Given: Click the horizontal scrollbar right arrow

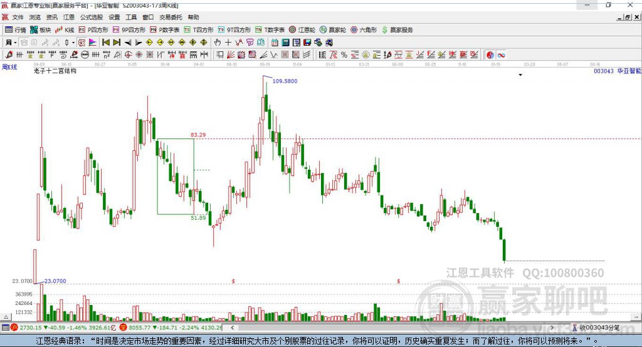Looking at the screenshot, I should pyautogui.click(x=552, y=328).
